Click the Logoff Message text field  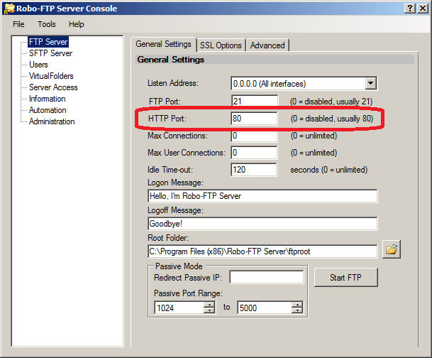[262, 224]
